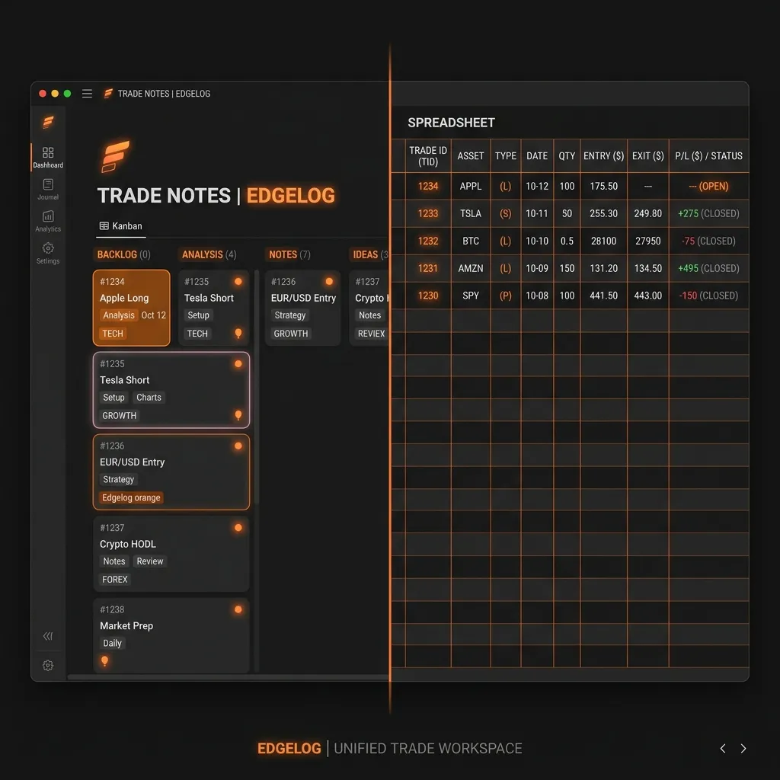The width and height of the screenshot is (780, 780).
Task: Click the TECH tag on Apple Long card
Action: 113,334
